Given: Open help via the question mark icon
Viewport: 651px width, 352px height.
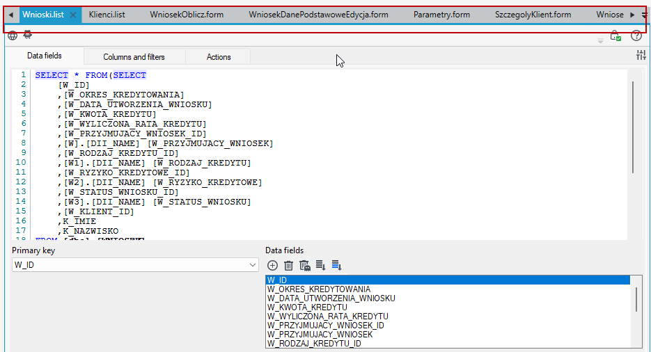Looking at the screenshot, I should (636, 35).
